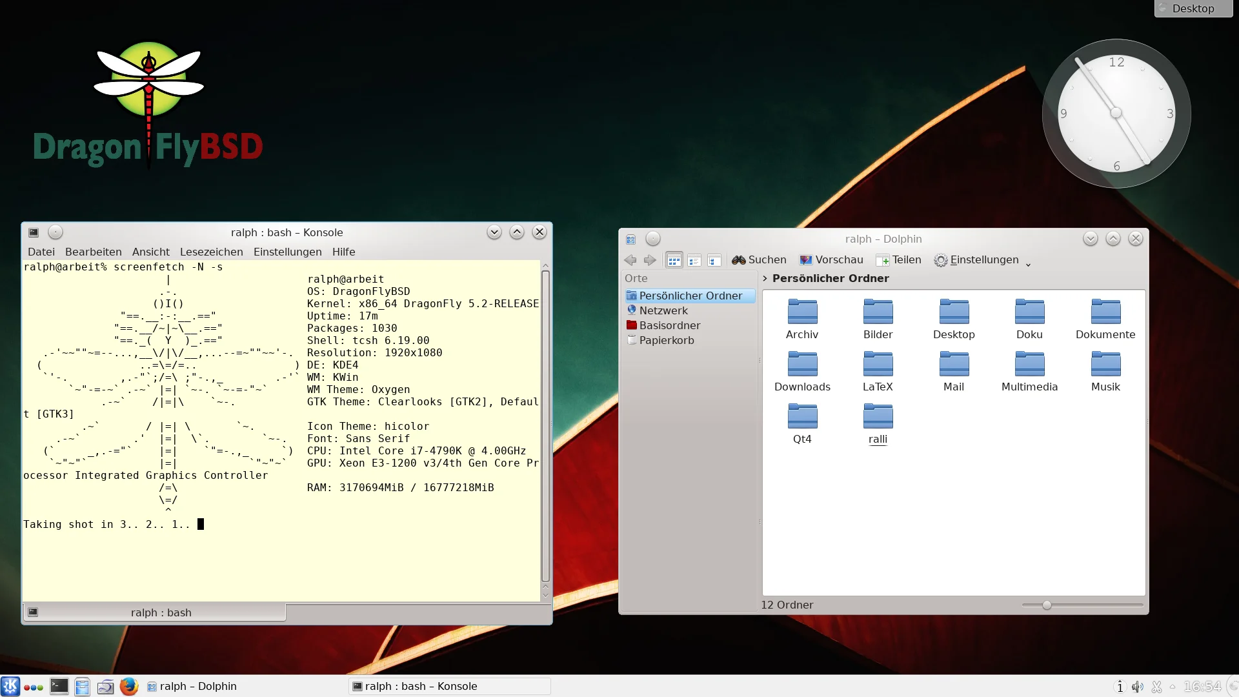This screenshot has width=1239, height=697.
Task: Click the '12 Ordner' status bar text
Action: pyautogui.click(x=787, y=605)
